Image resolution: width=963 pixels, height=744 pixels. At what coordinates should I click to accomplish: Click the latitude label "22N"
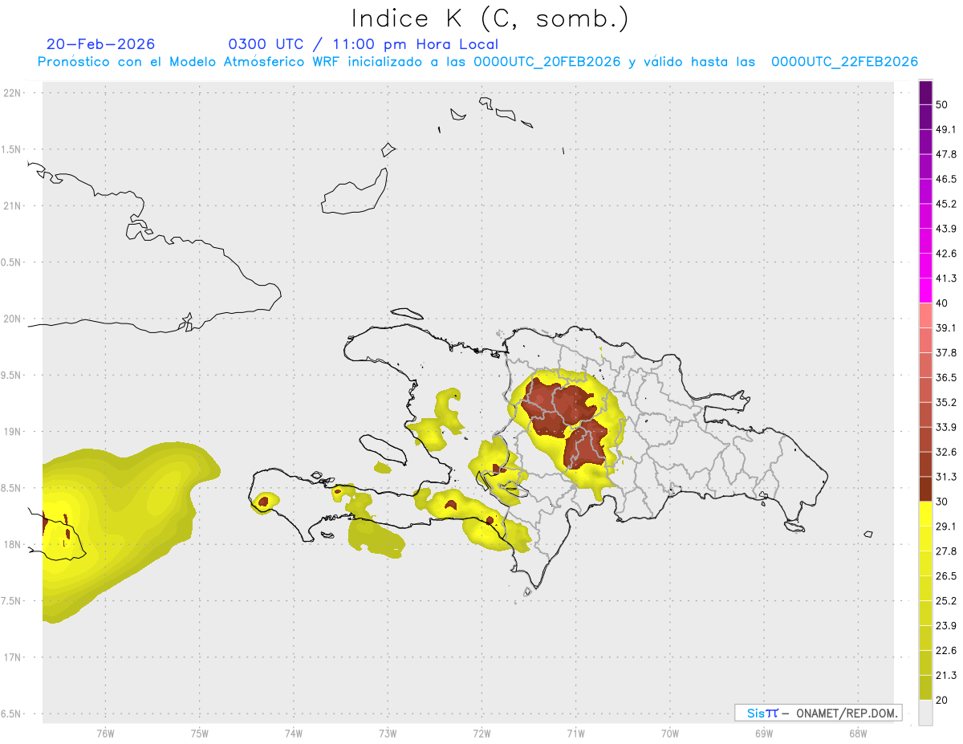[12, 92]
